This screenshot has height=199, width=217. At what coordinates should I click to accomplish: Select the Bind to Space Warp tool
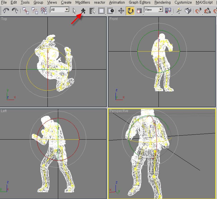click(x=44, y=11)
